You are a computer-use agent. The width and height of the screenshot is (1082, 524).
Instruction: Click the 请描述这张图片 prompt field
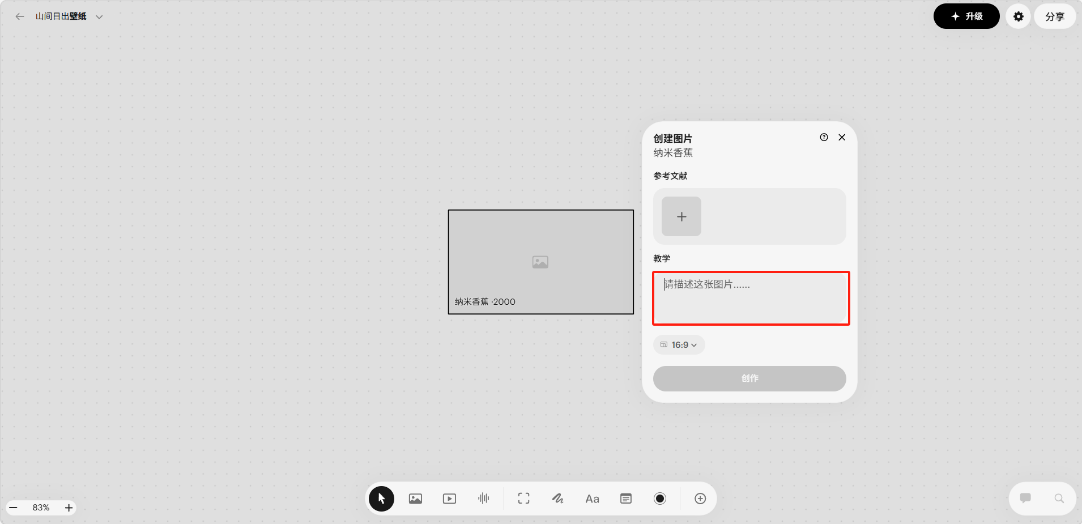(751, 298)
